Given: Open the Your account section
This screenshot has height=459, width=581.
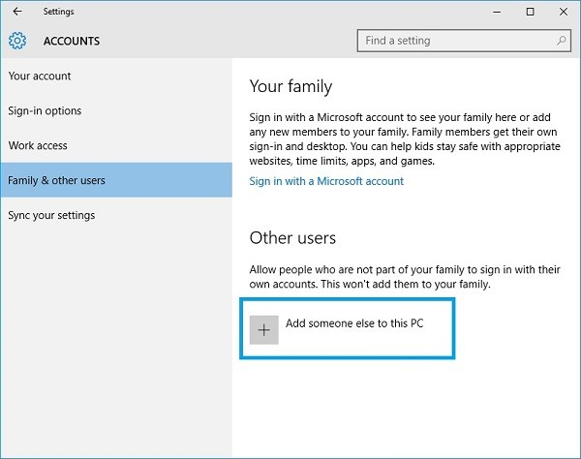Looking at the screenshot, I should tap(40, 76).
